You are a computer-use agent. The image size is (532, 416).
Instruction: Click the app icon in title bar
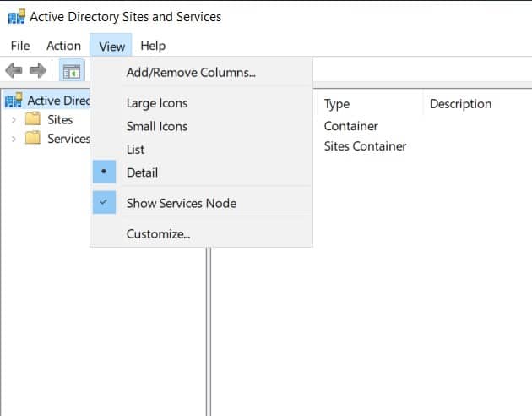[x=15, y=15]
